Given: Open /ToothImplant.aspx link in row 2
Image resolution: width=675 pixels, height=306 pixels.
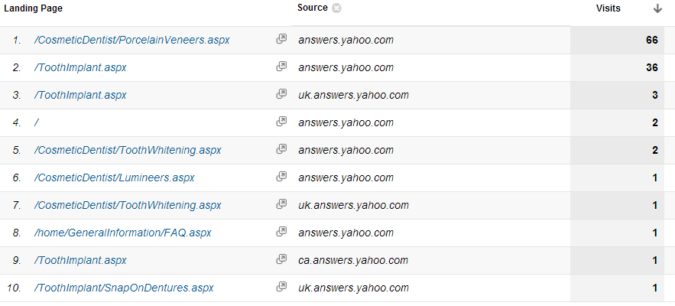Looking at the screenshot, I should 80,67.
